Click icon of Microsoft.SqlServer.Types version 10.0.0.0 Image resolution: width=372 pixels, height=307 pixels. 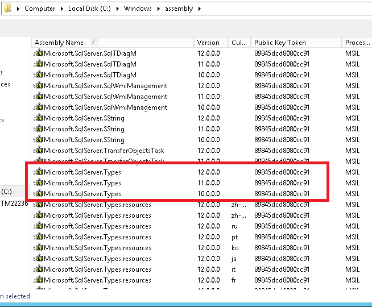pos(38,193)
